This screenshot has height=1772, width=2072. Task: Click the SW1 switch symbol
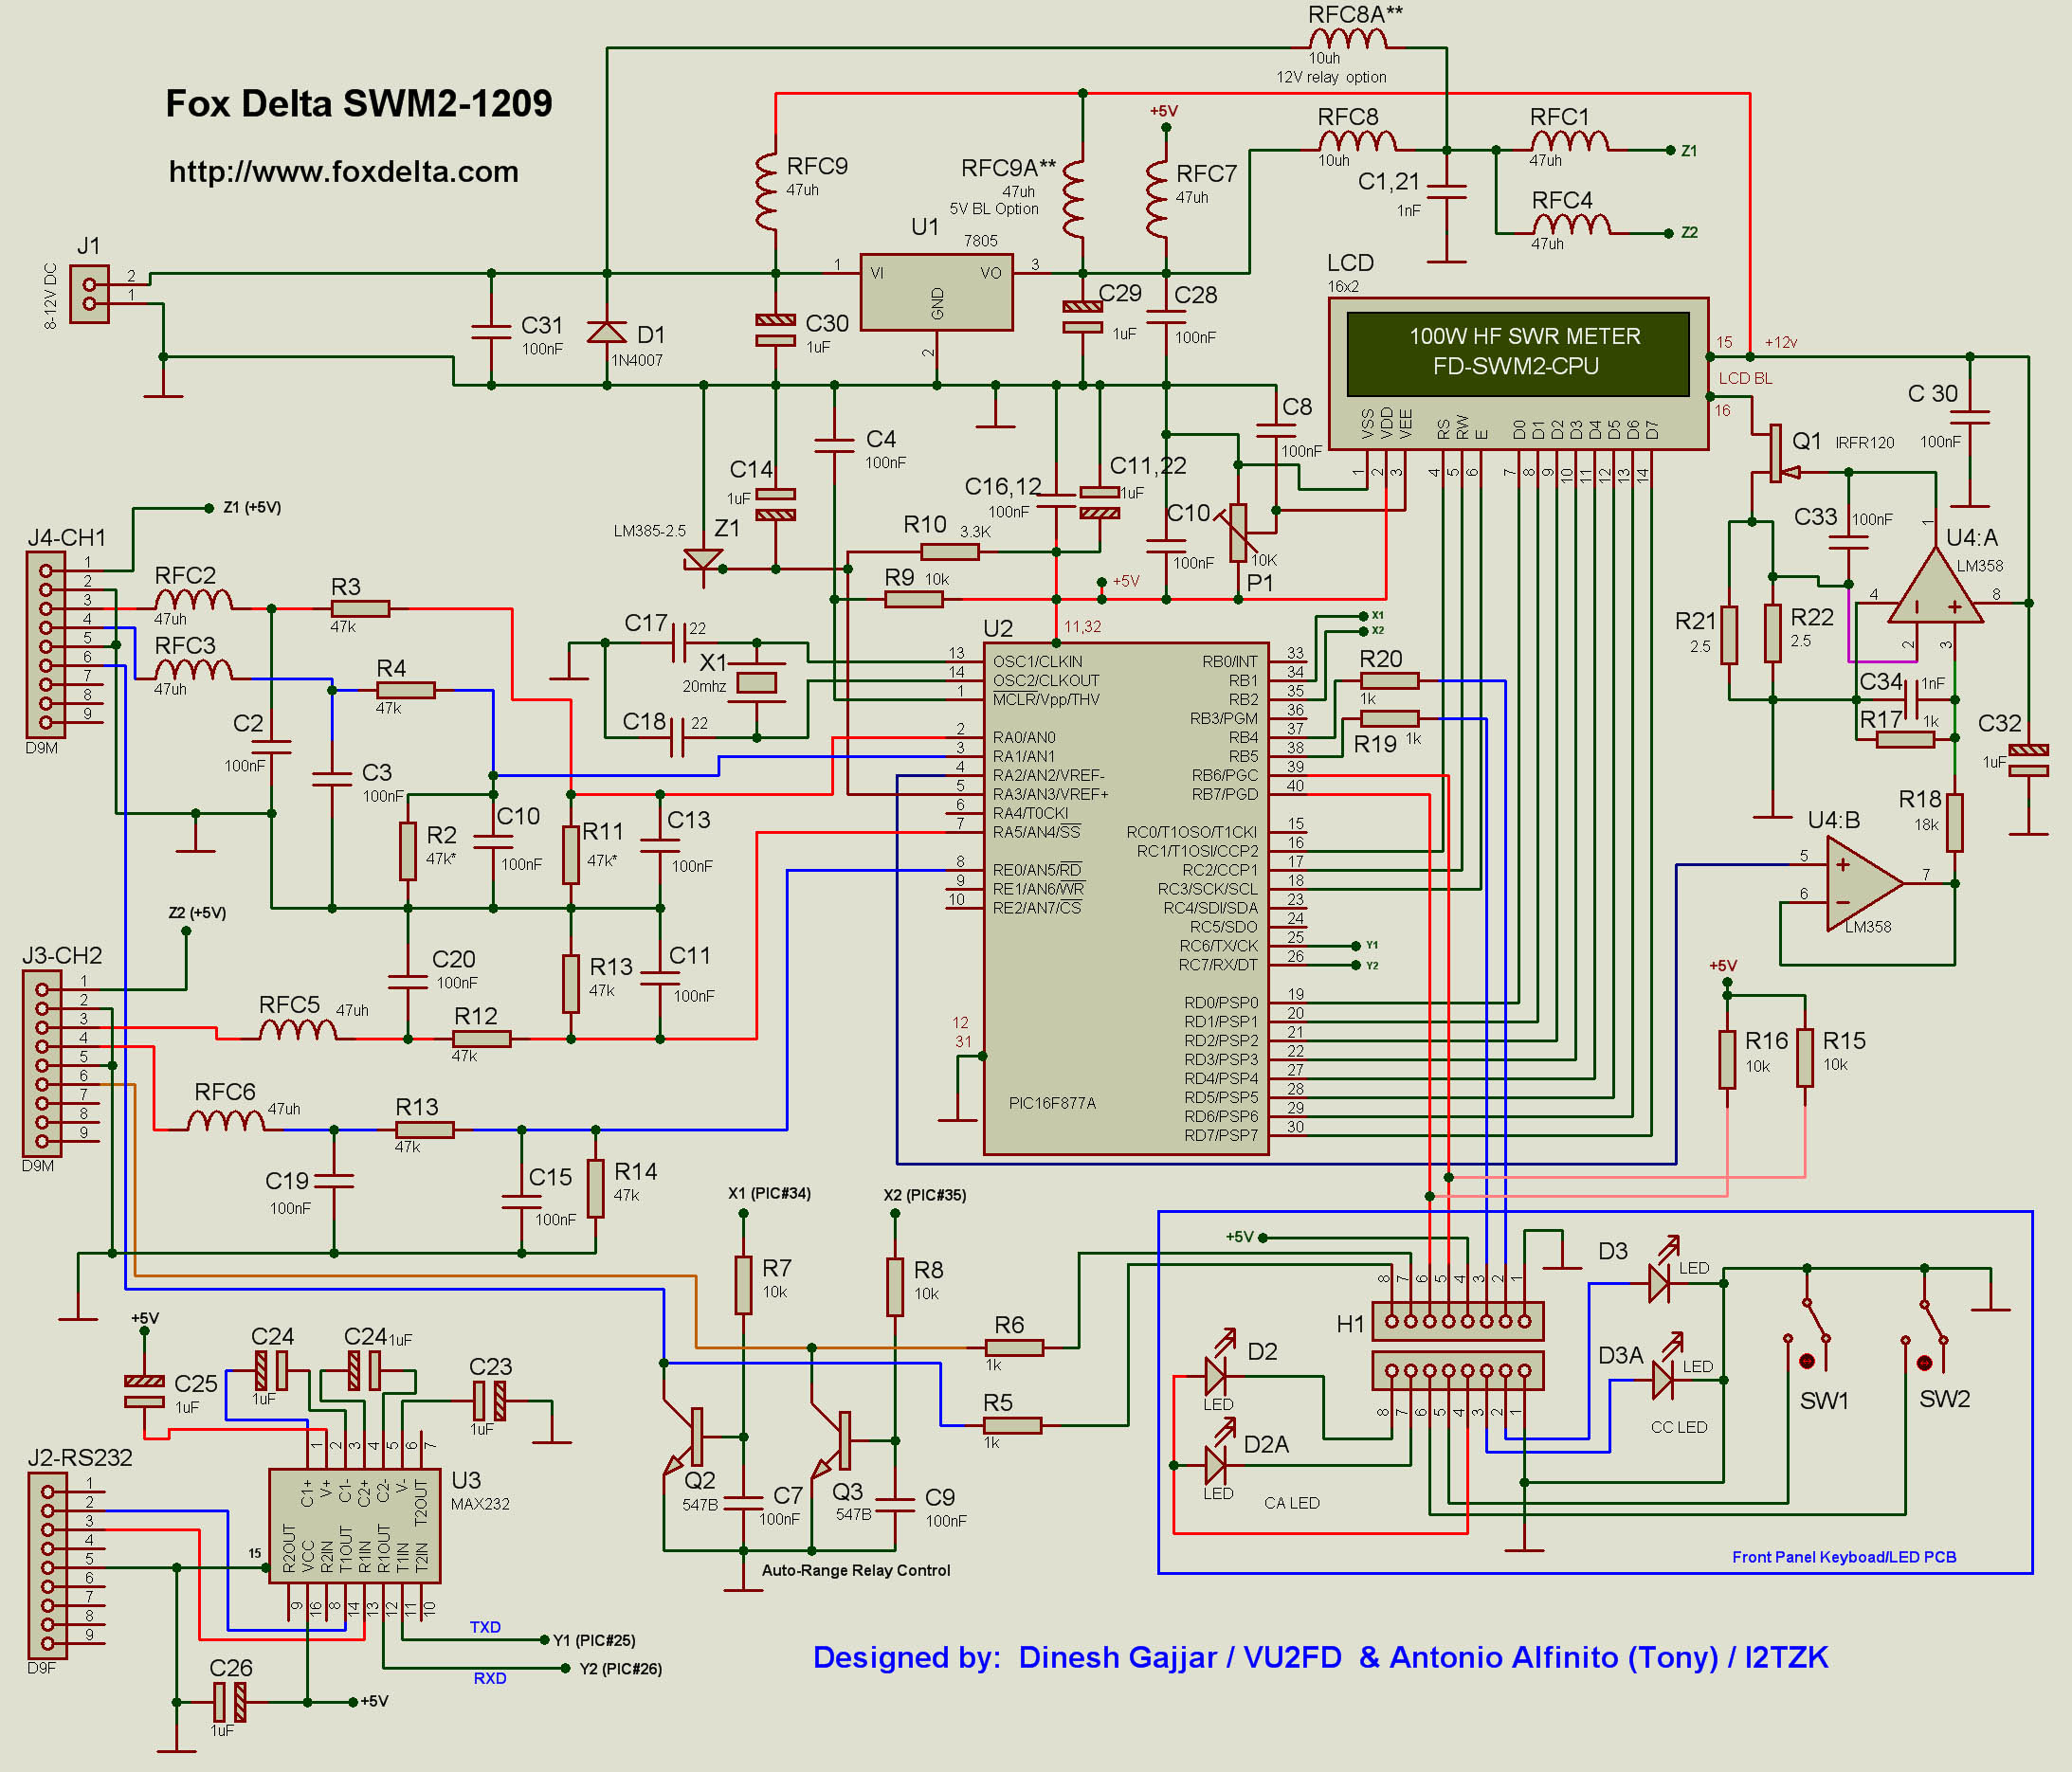coord(1808,1332)
